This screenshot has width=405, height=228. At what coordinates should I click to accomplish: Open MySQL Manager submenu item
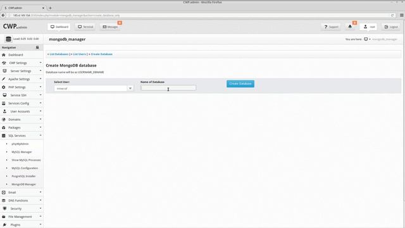(22, 152)
